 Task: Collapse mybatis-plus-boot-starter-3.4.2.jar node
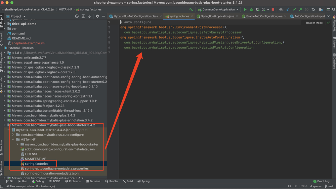coord(9,130)
